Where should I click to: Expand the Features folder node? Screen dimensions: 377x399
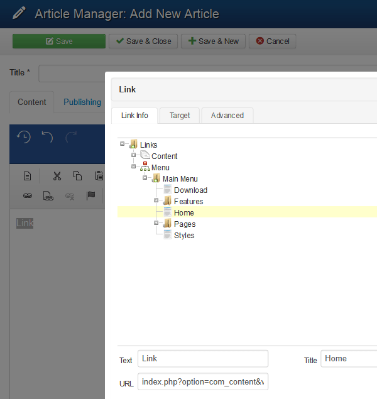[156, 200]
